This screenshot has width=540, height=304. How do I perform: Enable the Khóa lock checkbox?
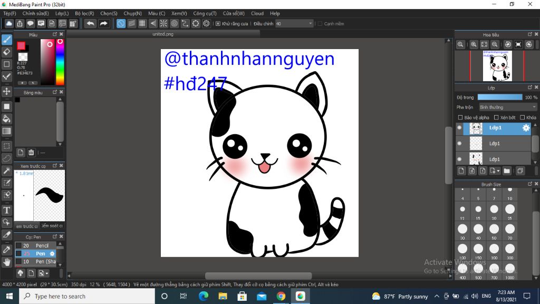point(523,118)
